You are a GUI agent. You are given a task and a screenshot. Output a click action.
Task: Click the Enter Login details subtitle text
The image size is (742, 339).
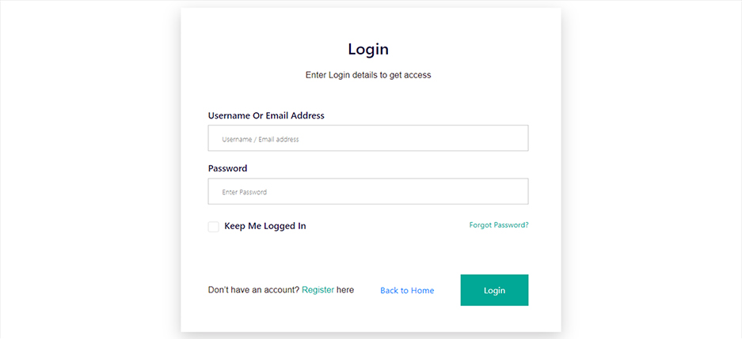point(368,75)
